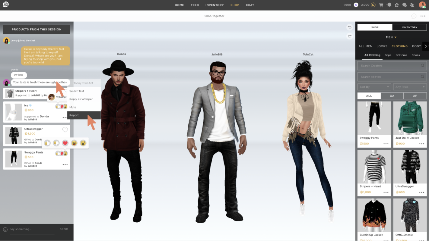Open the friends list icon
The height and width of the screenshot is (241, 429).
(x=412, y=5)
